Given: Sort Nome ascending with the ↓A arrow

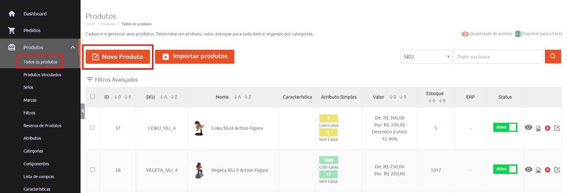Looking at the screenshot, I should [x=237, y=97].
